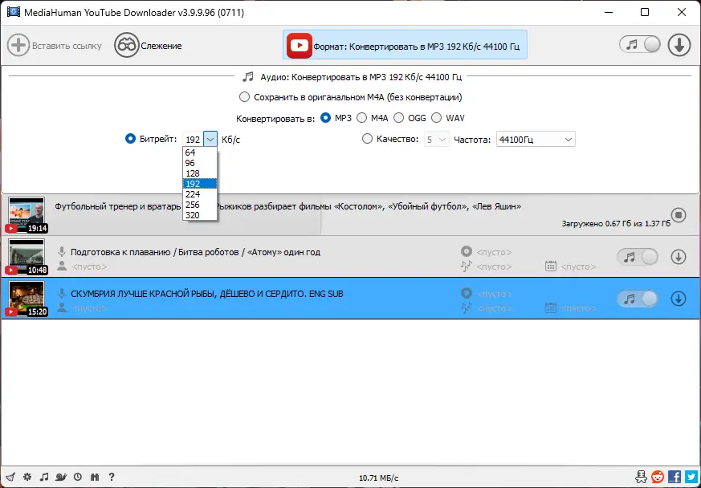701x488 pixels.
Task: Pick 64 in bitrate list
Action: click(200, 152)
